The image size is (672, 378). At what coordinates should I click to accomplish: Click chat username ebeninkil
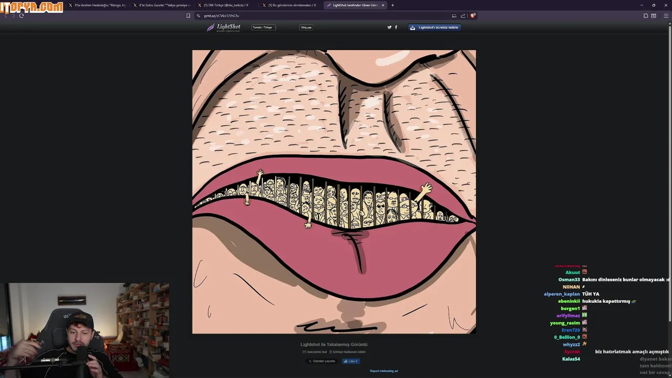click(569, 301)
